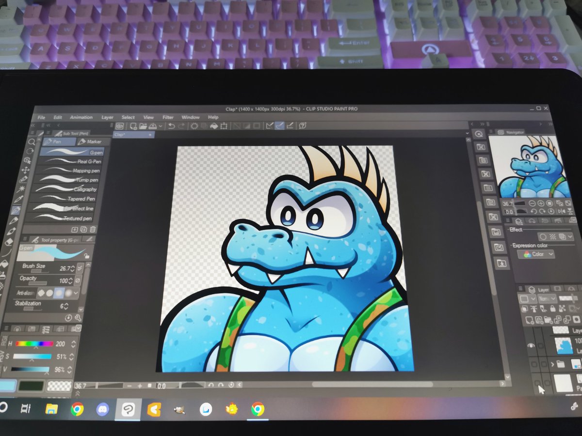
Task: Select the strongest anti-aliasing option
Action: [68, 293]
